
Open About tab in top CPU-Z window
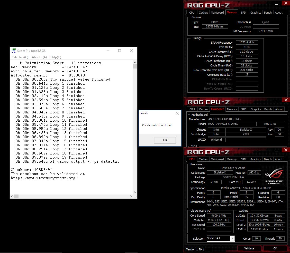pyautogui.click(x=279, y=13)
